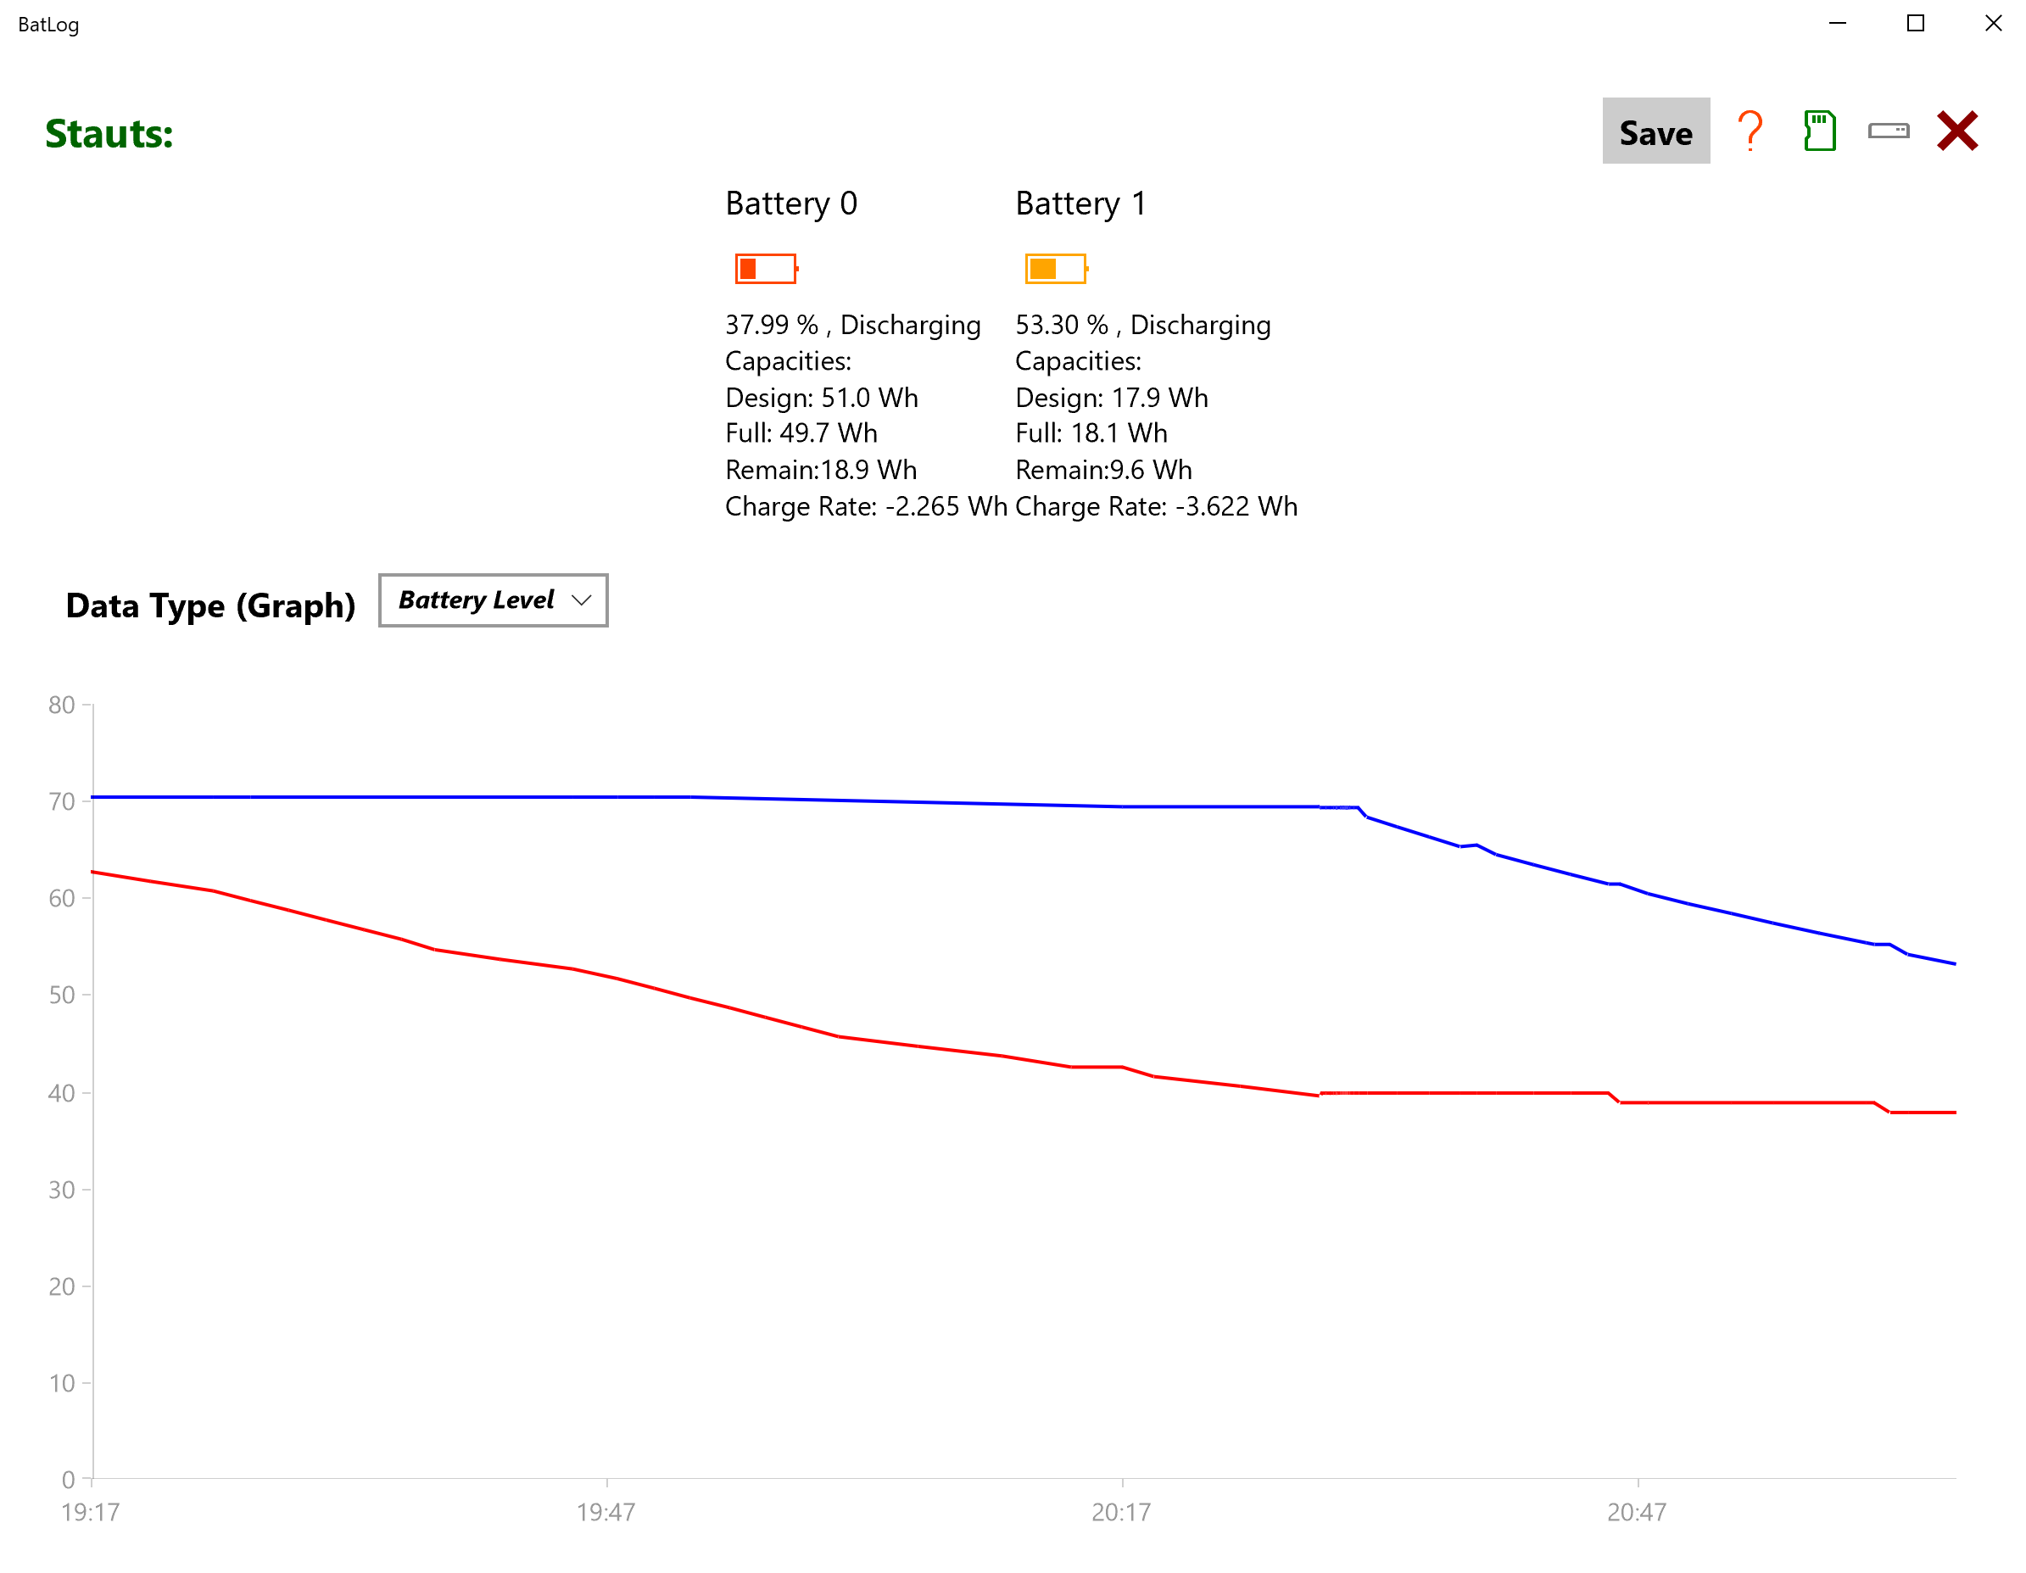
Task: Open help via the orange question mark
Action: (x=1750, y=131)
